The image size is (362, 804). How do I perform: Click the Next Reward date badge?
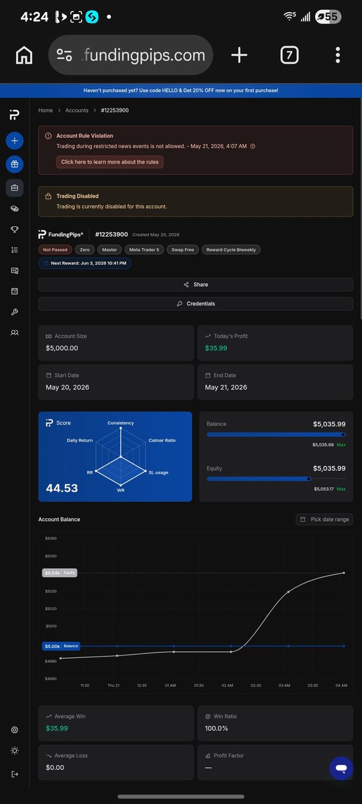[85, 263]
